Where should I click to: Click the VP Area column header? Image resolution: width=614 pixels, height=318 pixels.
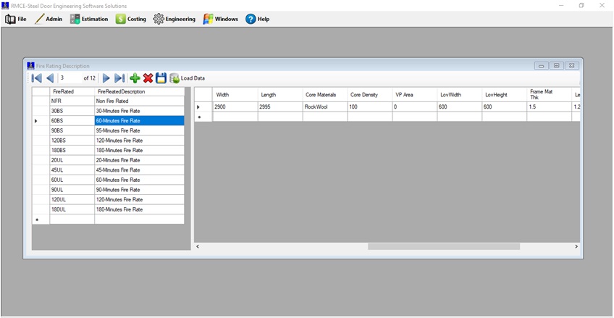coord(415,95)
